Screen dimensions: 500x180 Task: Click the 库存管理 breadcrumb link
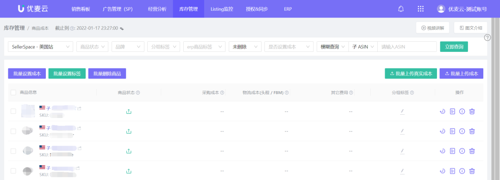point(14,28)
